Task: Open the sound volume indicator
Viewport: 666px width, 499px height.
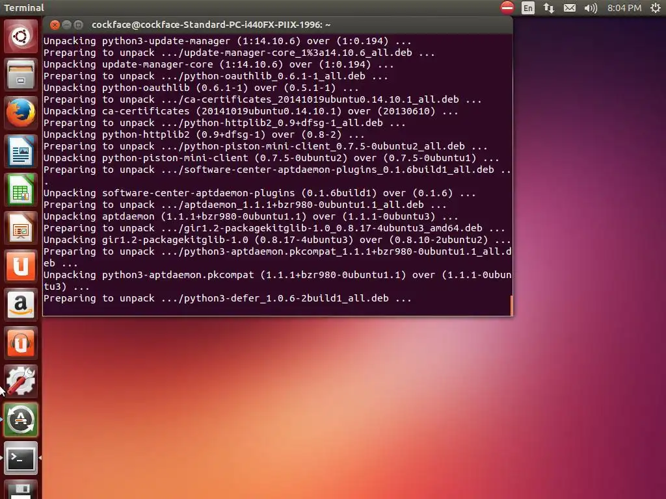Action: coord(591,8)
